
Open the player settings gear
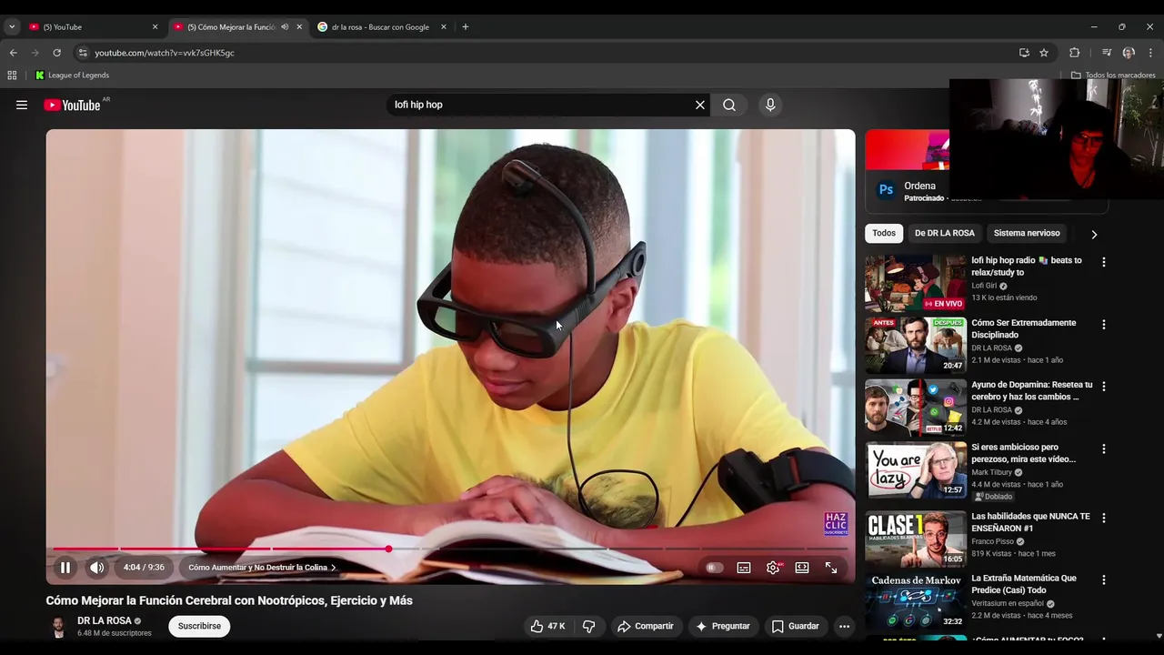click(773, 568)
